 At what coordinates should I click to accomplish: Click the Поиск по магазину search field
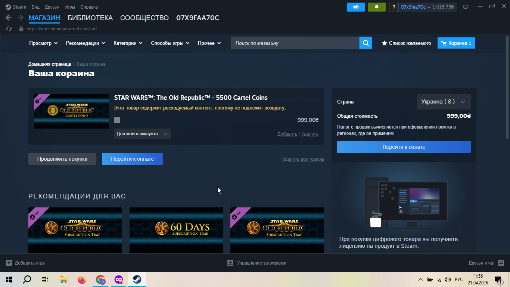point(295,43)
